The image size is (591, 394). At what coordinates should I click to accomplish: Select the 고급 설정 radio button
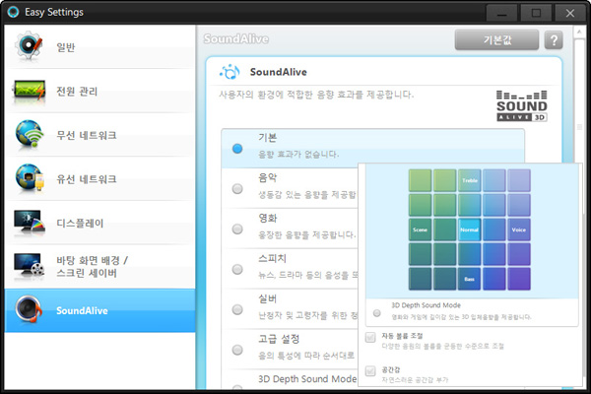[x=237, y=350]
